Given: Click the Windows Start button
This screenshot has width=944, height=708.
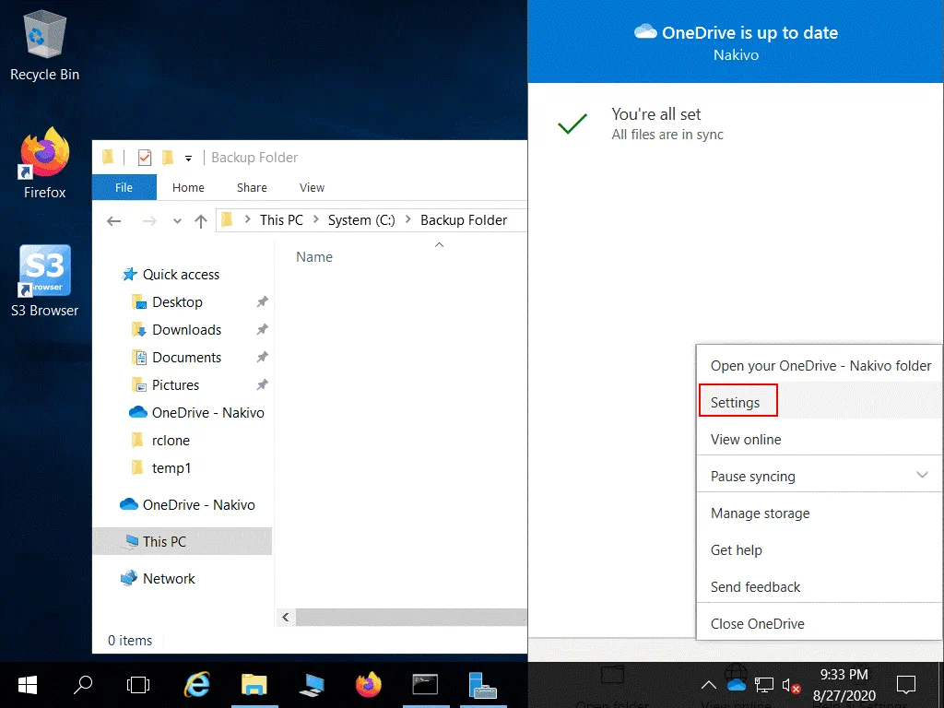Looking at the screenshot, I should [x=28, y=684].
